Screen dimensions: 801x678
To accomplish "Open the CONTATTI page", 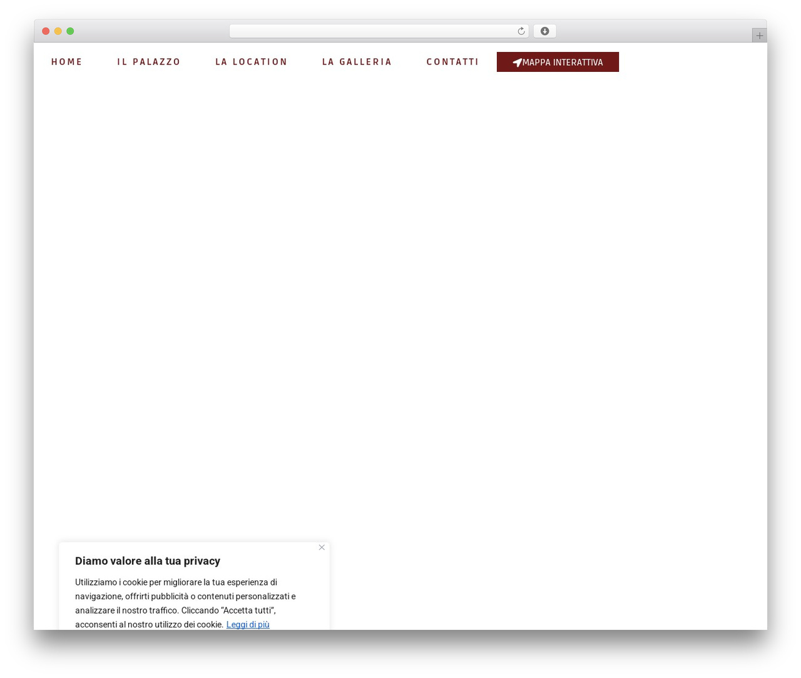I will [452, 62].
